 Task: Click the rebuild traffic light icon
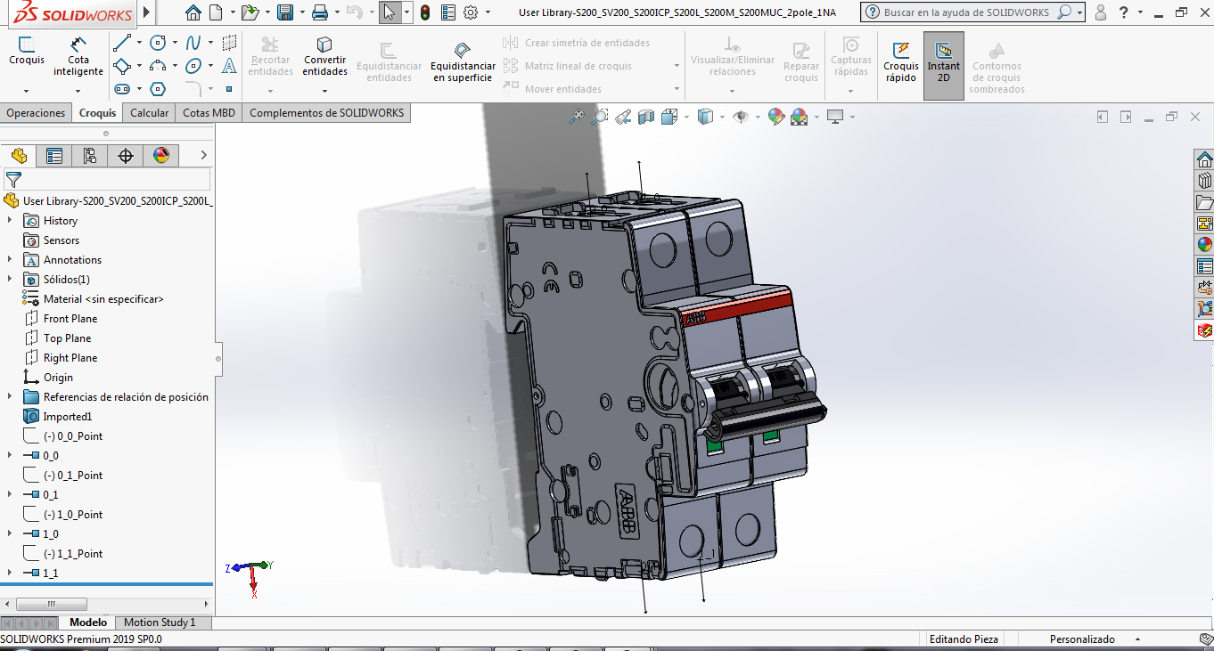(425, 12)
